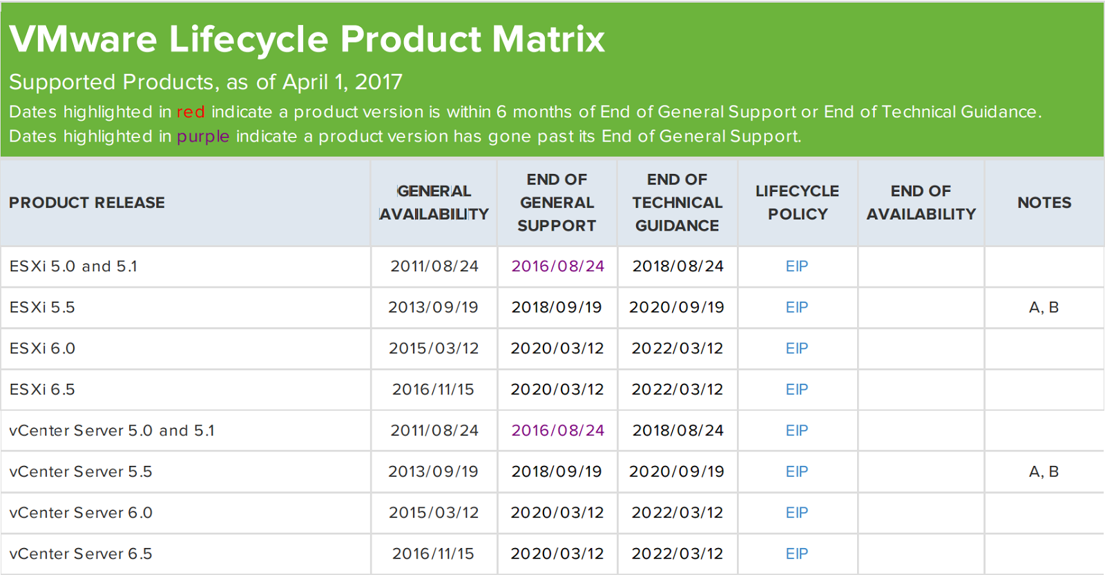1105x575 pixels.
Task: Open the EIP link in the ESXi 5.5 row
Action: [x=796, y=307]
